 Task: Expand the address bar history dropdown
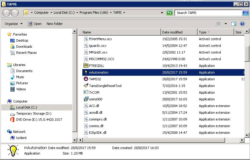click(162, 12)
